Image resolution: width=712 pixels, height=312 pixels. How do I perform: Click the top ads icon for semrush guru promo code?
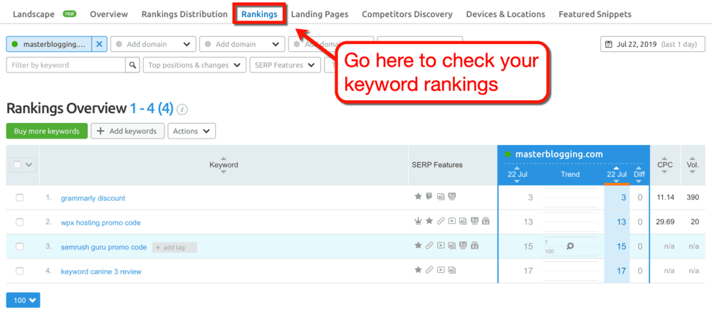coord(464,245)
